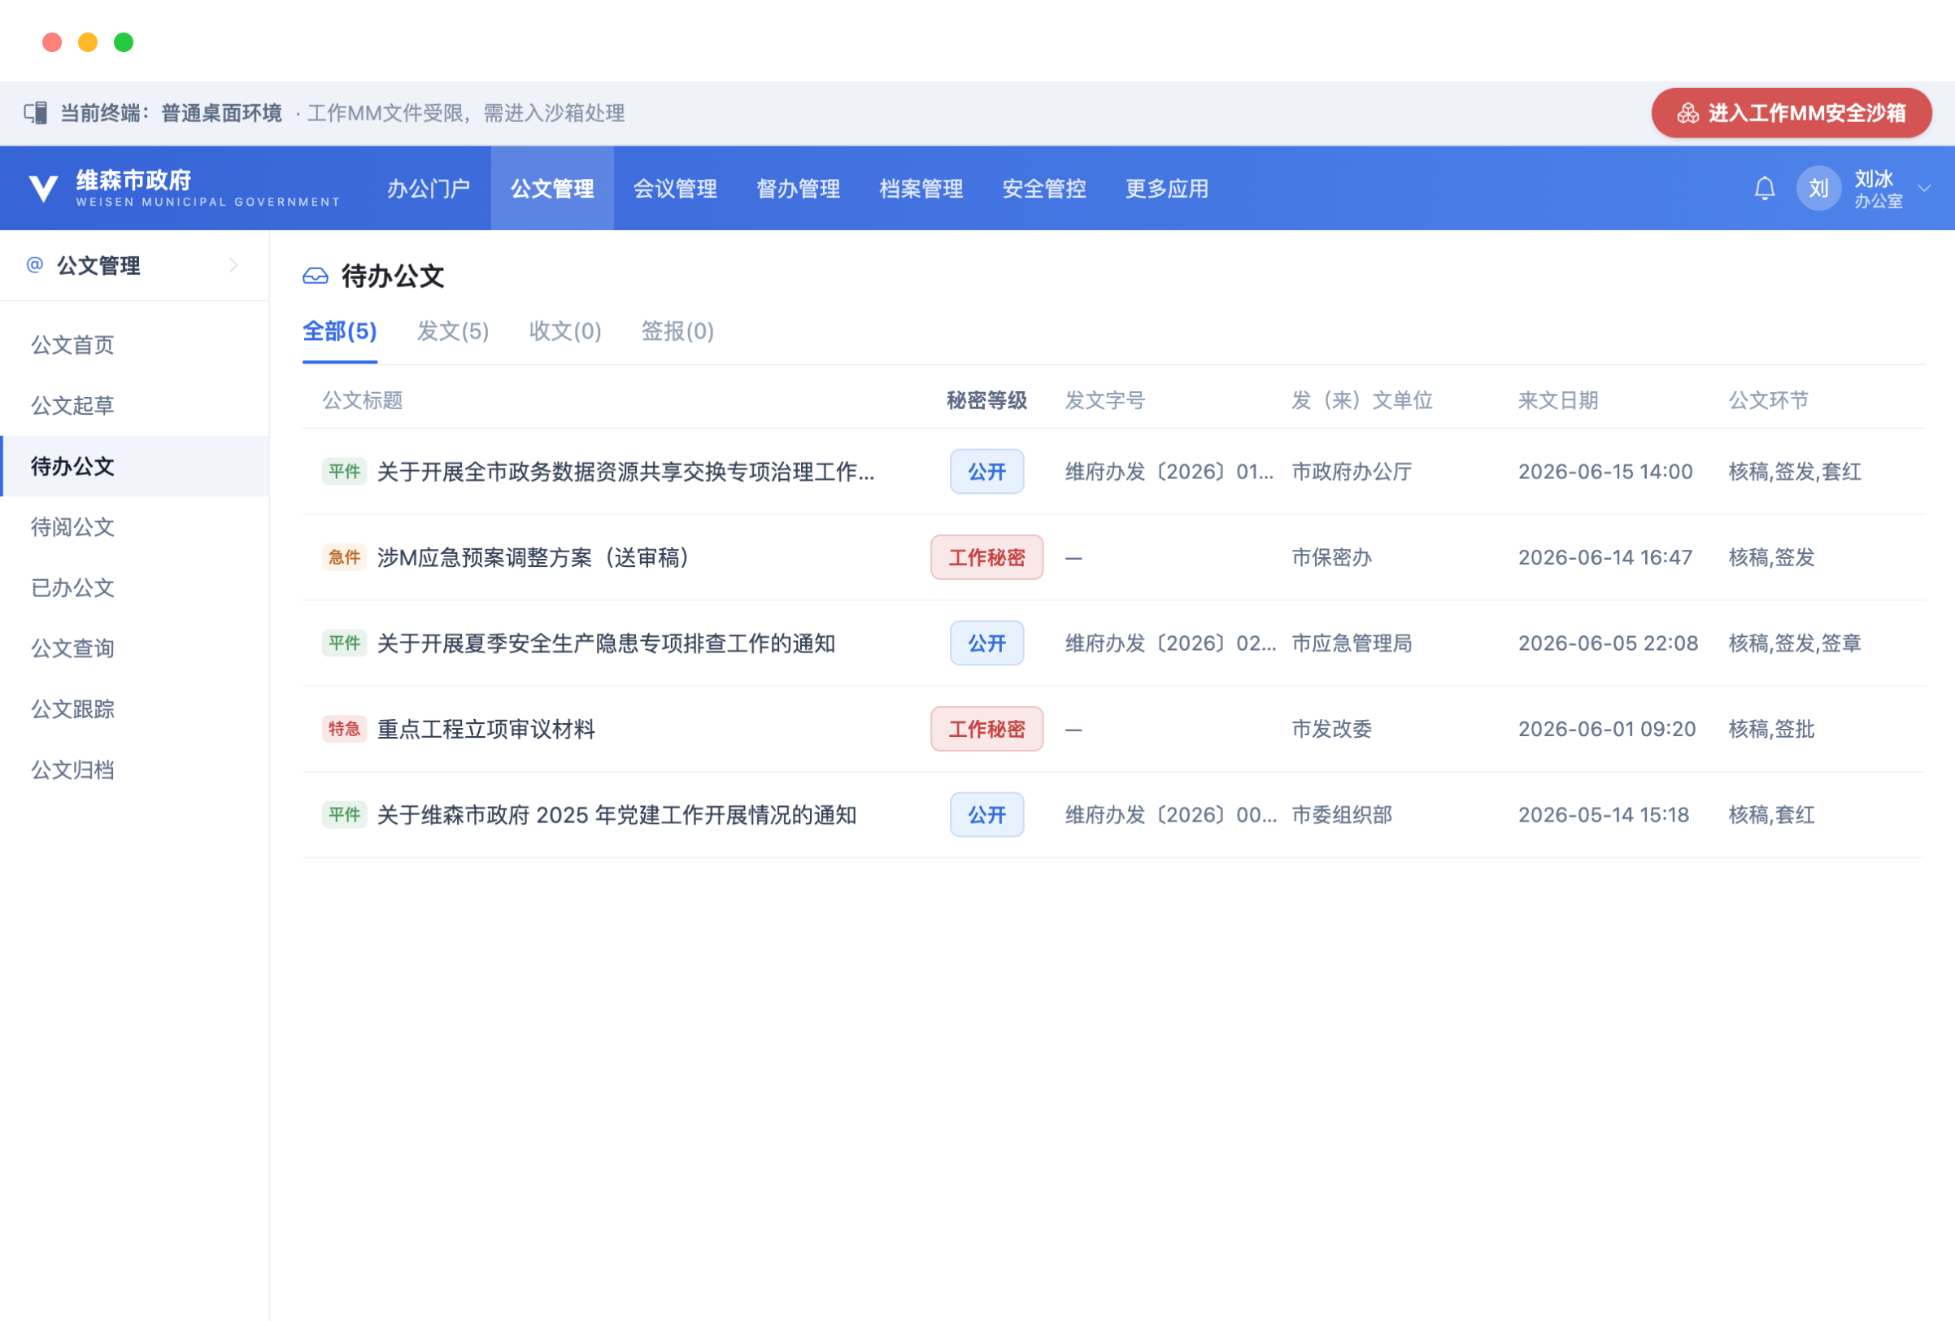The height and width of the screenshot is (1321, 1955).
Task: Select 公文管理 in top navigation
Action: pyautogui.click(x=552, y=189)
